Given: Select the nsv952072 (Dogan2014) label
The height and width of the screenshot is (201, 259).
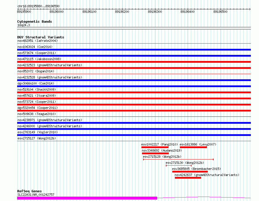Looking at the screenshot, I should [36, 71].
